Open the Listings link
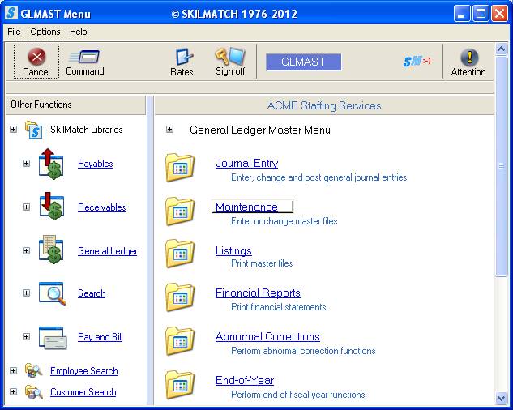 233,250
